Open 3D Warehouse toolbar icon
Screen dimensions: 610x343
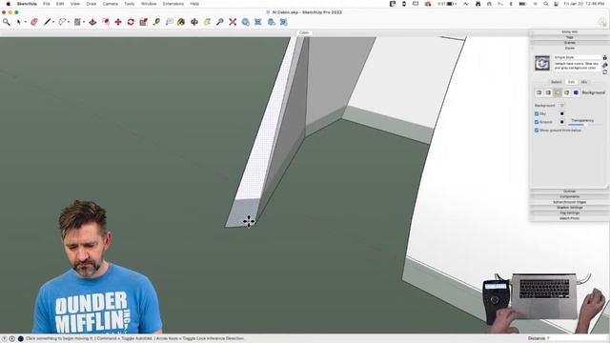246,22
